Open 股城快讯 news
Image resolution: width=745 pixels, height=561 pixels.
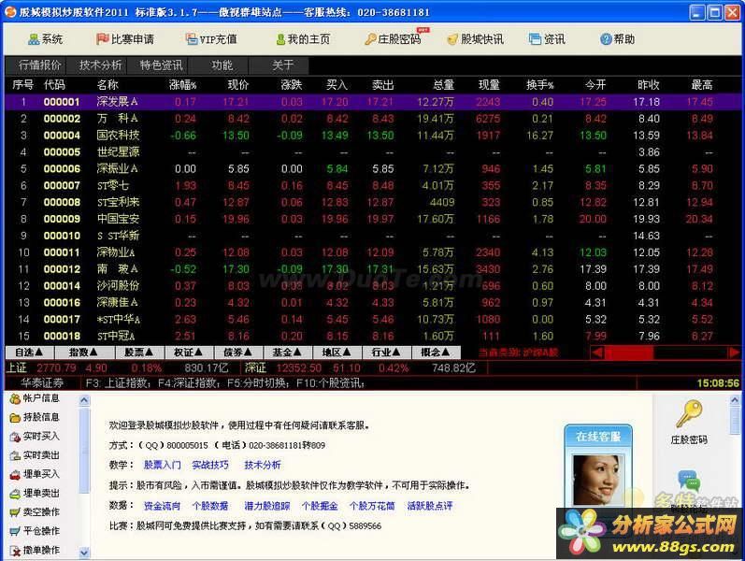(x=475, y=39)
